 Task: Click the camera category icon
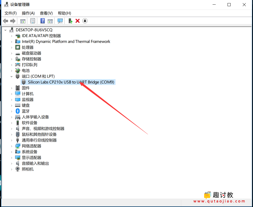coord(18,169)
